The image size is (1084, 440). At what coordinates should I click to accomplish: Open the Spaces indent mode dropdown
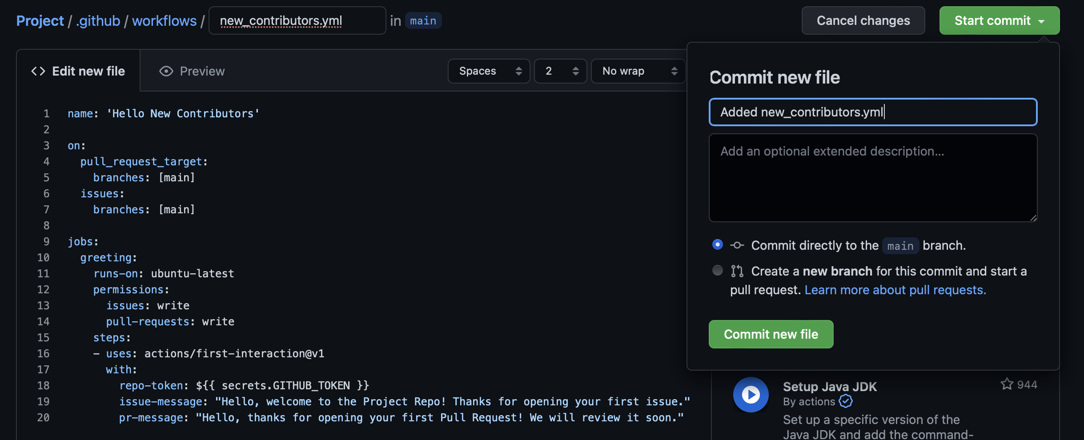(489, 71)
